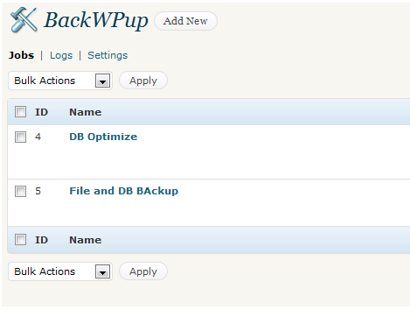Open the Jobs tab
The width and height of the screenshot is (410, 324).
coord(21,55)
